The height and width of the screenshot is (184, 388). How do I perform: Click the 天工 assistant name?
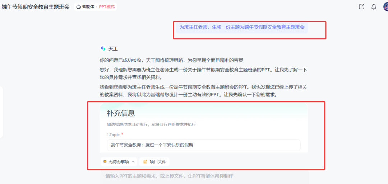click(x=112, y=49)
